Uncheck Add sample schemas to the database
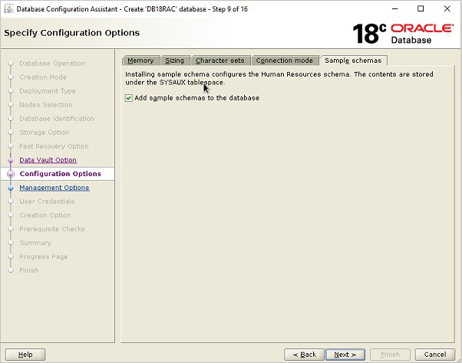Image resolution: width=462 pixels, height=363 pixels. click(x=129, y=98)
